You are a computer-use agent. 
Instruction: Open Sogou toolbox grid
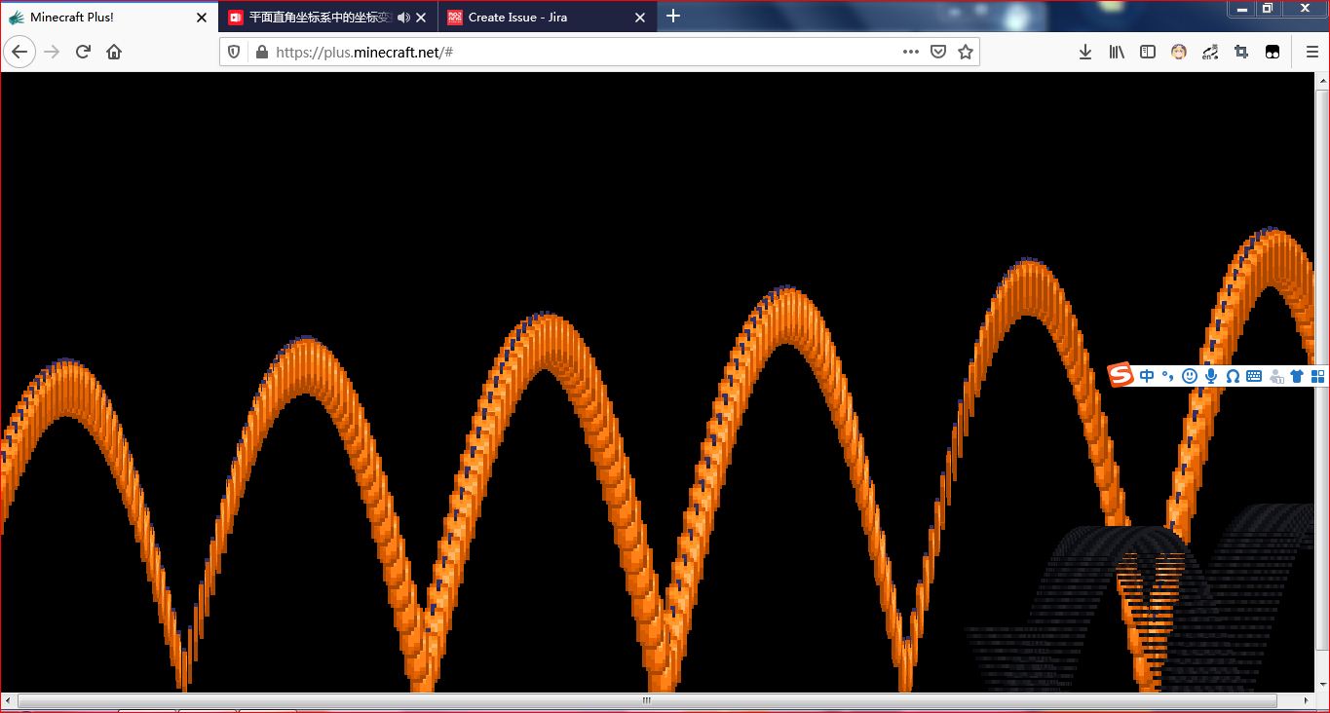pos(1317,376)
